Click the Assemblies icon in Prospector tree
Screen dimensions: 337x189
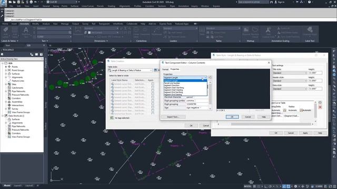pos(9,102)
